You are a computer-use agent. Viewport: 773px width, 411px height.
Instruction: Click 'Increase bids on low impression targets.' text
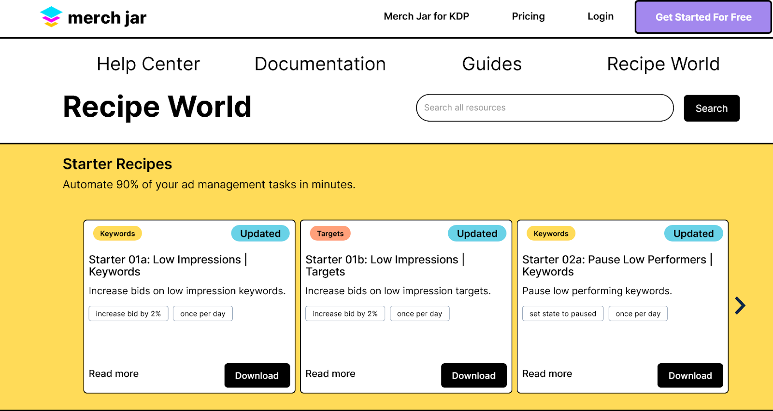tap(398, 291)
